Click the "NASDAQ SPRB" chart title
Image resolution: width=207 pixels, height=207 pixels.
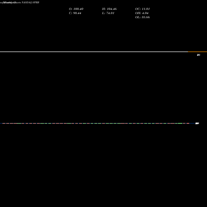pos(30,2)
